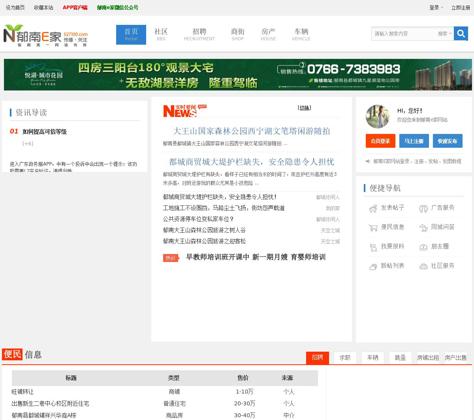Click the 新帖列表 new posts icon

373,266
